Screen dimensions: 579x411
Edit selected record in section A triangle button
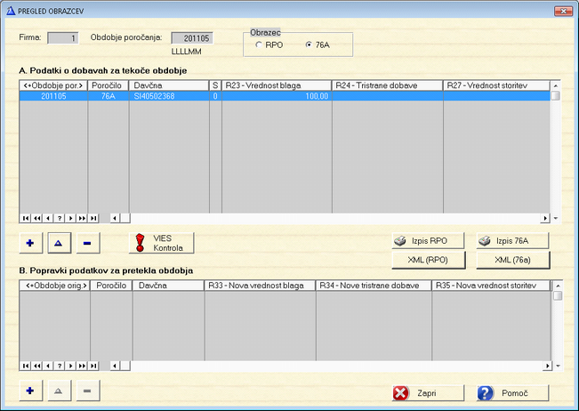click(x=59, y=243)
